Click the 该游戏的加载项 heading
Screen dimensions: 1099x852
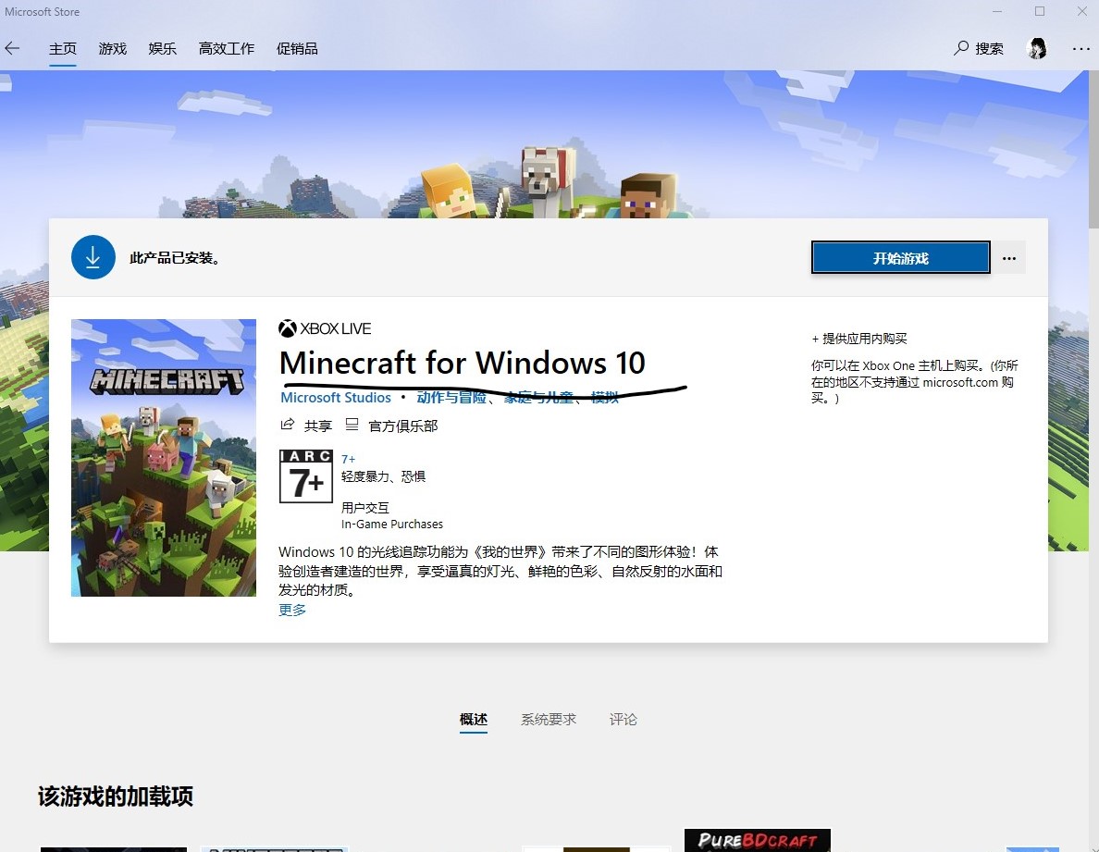116,796
